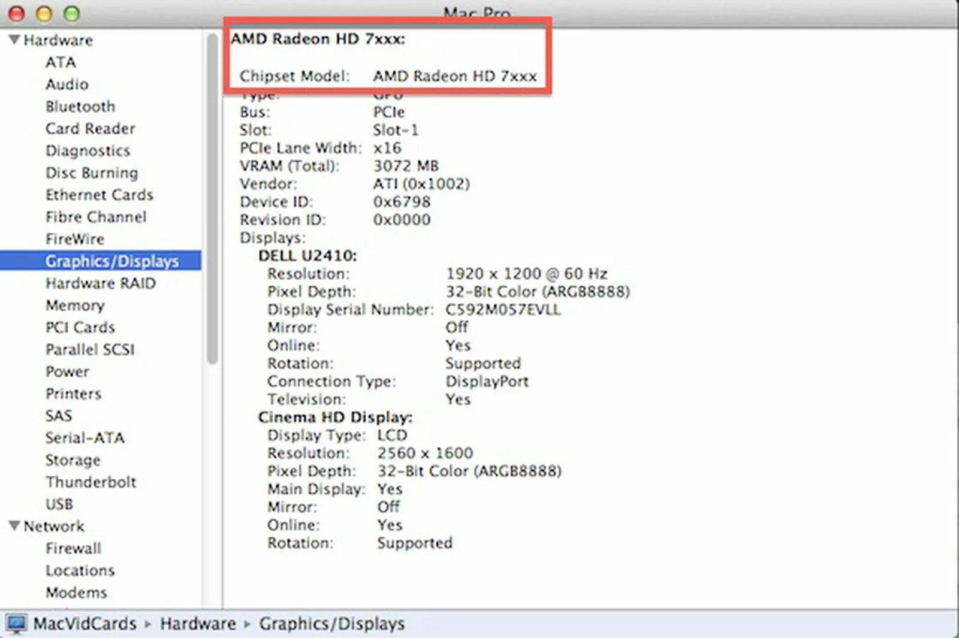959x638 pixels.
Task: Click the computer icon in path bar
Action: 16,624
